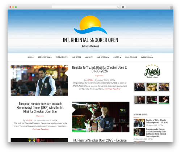Screen dimensions: 181x153
Task: Click sidebar thumbnail for Khmelevskyi article
Action: (x=139, y=132)
